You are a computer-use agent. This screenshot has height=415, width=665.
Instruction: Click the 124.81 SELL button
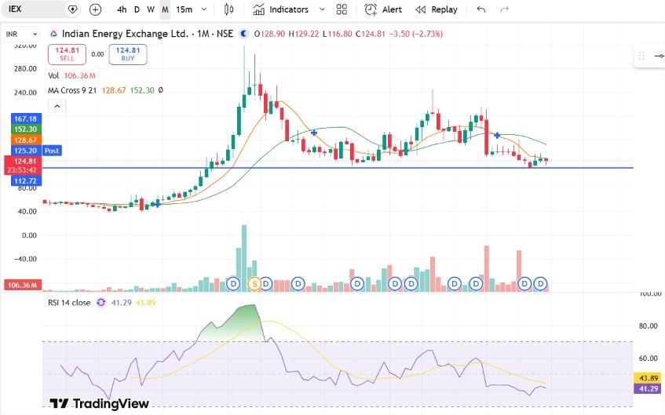click(67, 54)
